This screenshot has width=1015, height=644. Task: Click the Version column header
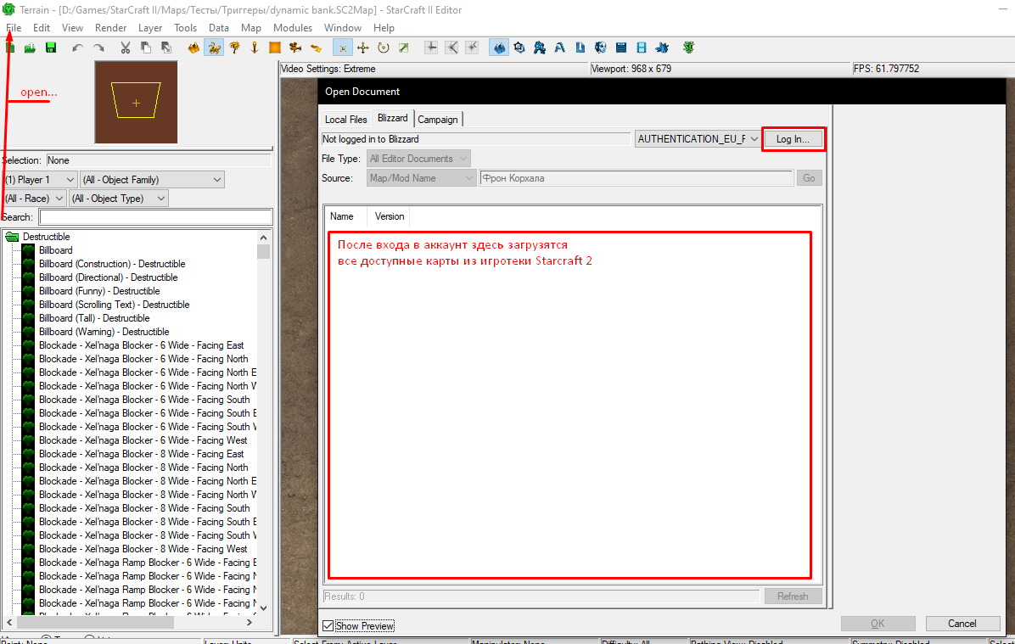(390, 216)
